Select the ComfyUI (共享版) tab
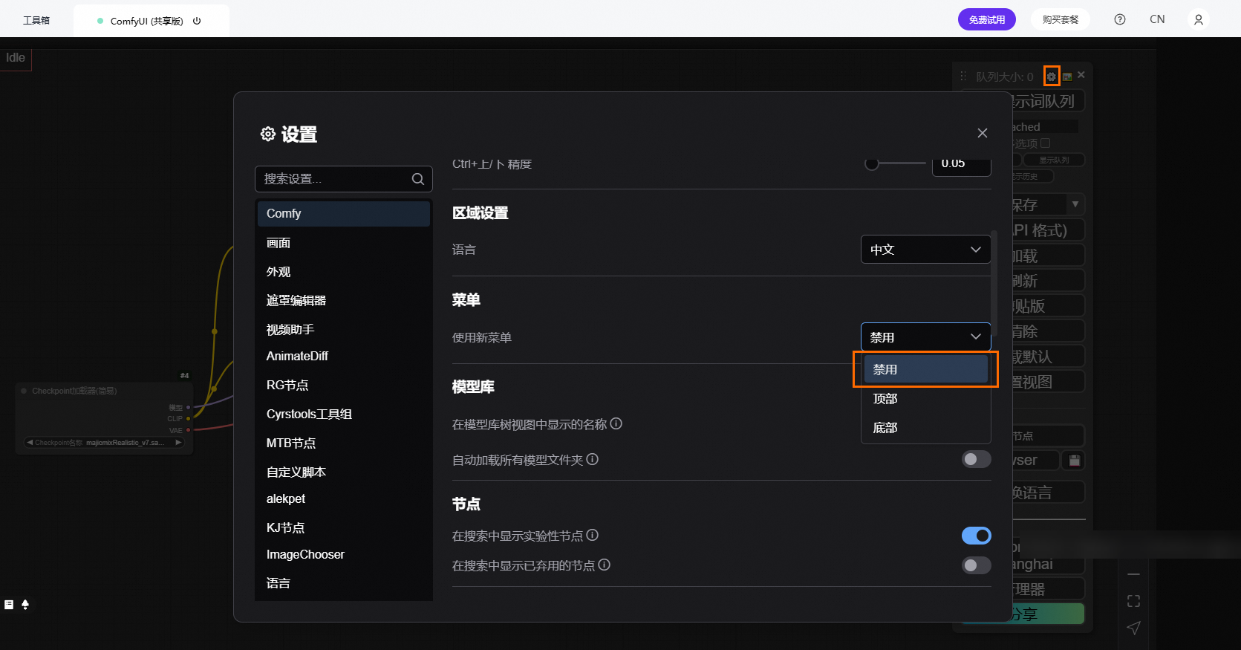The image size is (1241, 650). point(152,21)
